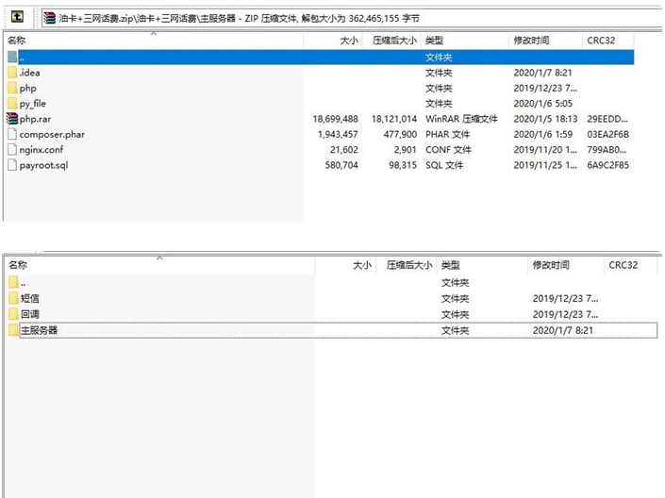Viewport: 665px width, 498px height.
Task: Select the payroot.sql file icon
Action: (x=12, y=165)
